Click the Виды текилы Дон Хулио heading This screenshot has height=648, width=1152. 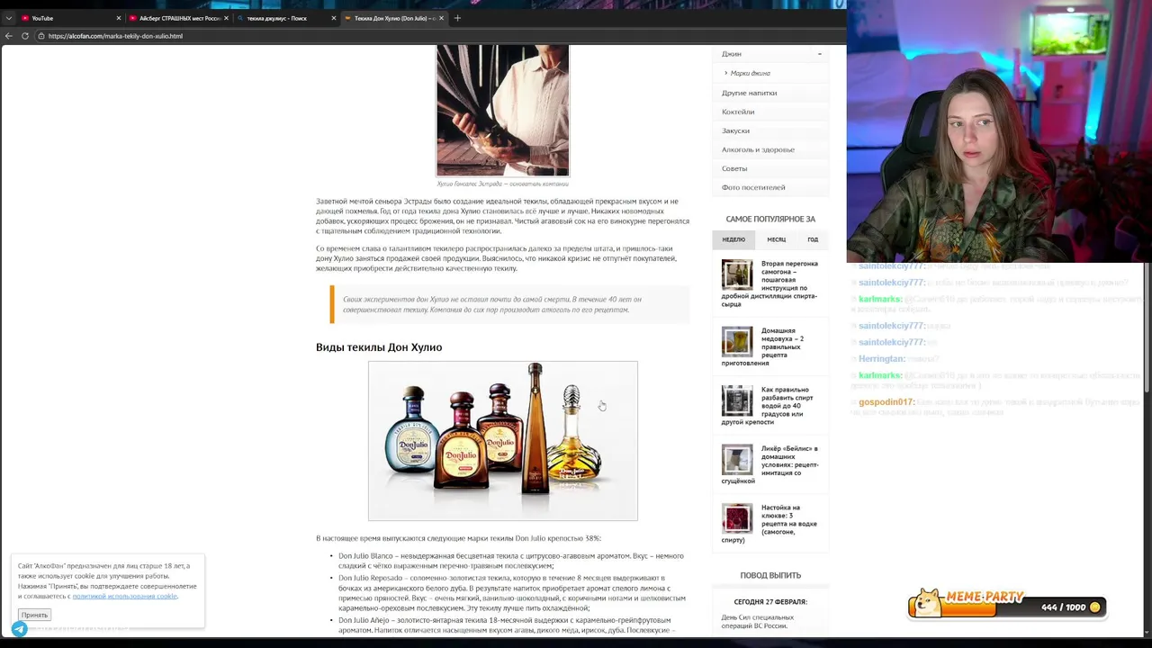(379, 347)
